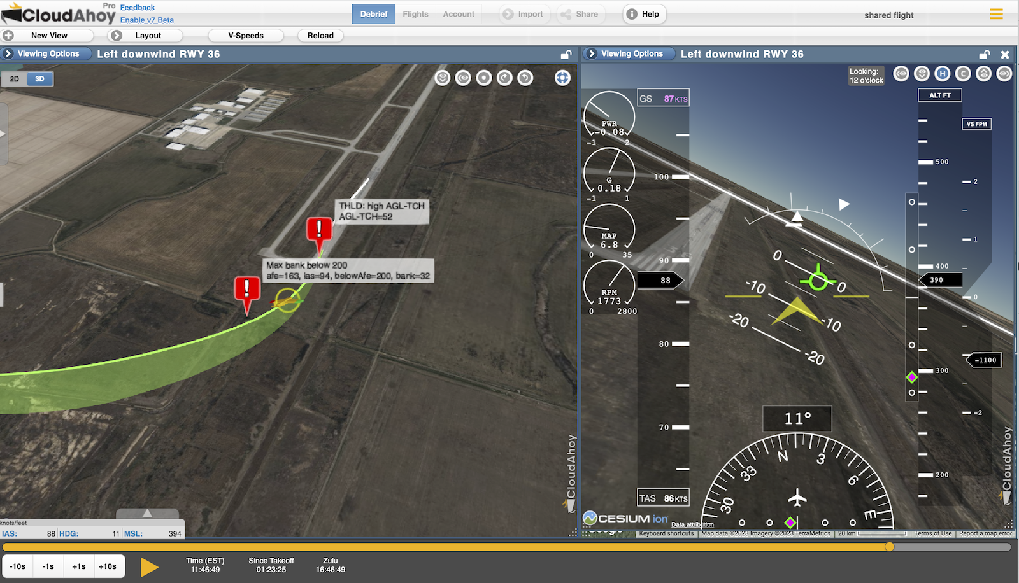Click the IAS value in data bar

(x=51, y=533)
